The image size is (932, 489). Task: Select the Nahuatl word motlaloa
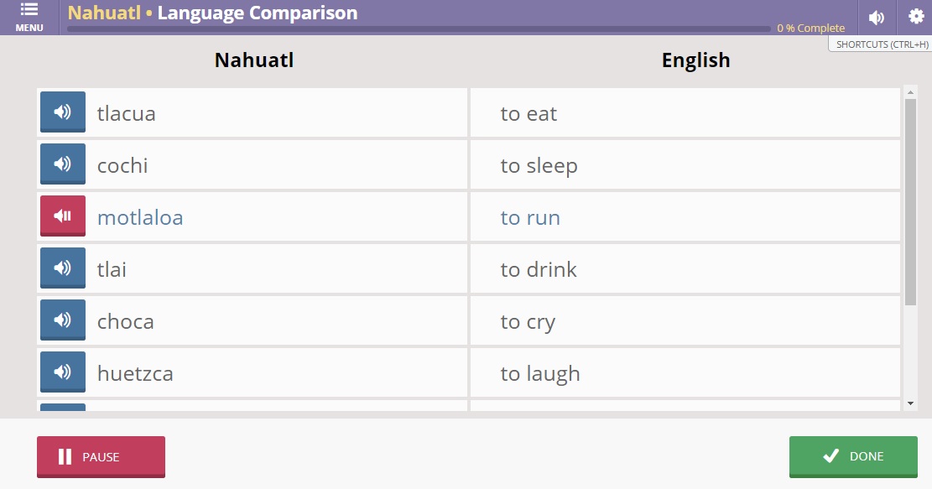140,218
